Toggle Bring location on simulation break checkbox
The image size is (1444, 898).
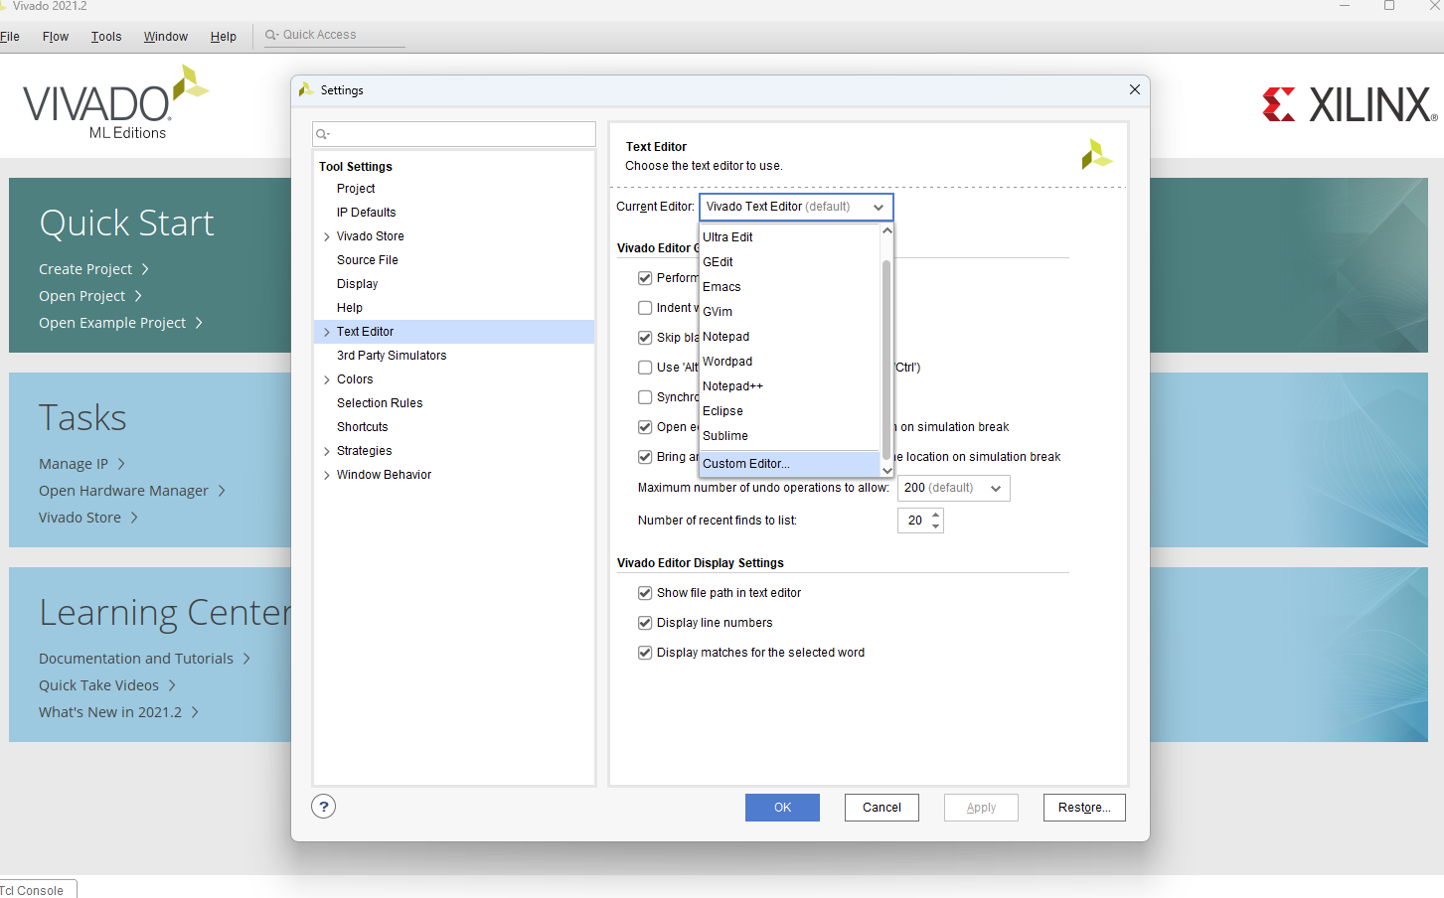(x=645, y=457)
